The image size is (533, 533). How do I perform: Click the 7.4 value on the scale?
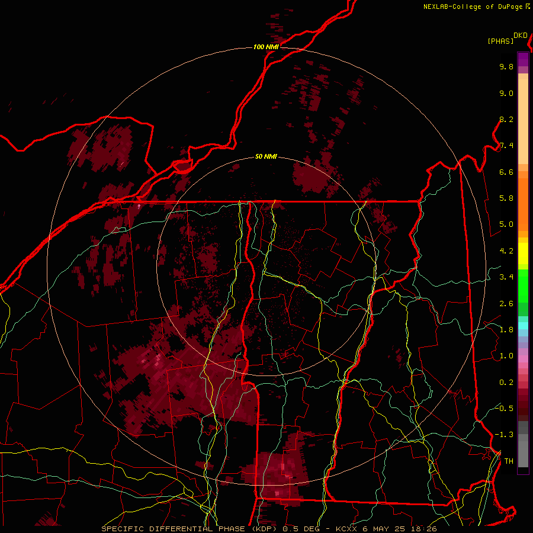[506, 146]
